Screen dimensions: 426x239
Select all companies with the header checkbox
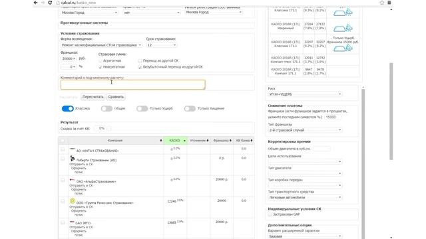(63, 141)
